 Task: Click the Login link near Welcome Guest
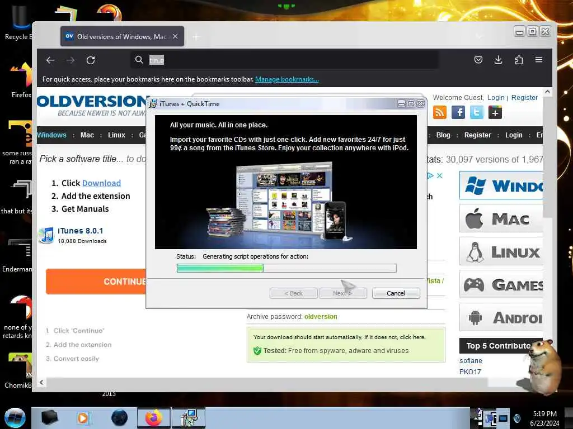pos(496,97)
